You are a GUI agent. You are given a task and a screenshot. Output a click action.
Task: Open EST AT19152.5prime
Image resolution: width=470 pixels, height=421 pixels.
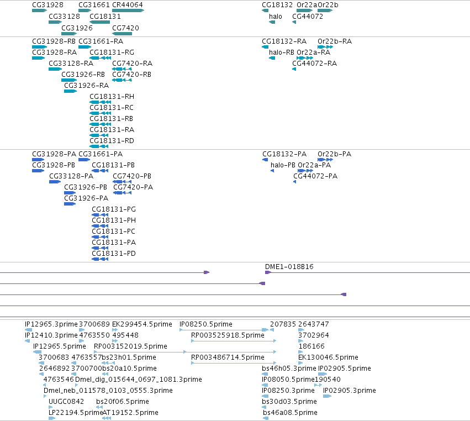click(131, 412)
